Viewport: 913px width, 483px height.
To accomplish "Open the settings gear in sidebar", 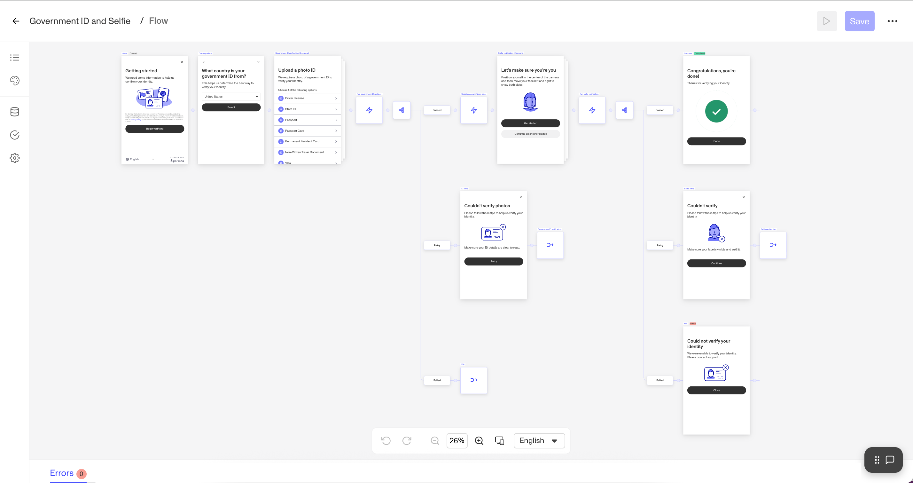I will click(x=14, y=158).
